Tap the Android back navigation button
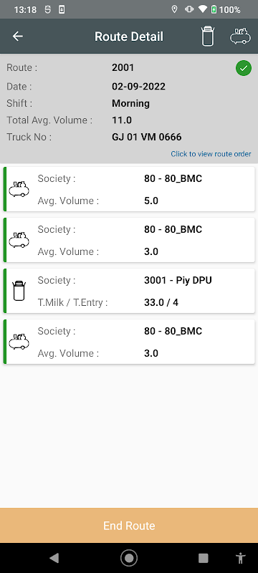The width and height of the screenshot is (258, 573). coord(54,558)
